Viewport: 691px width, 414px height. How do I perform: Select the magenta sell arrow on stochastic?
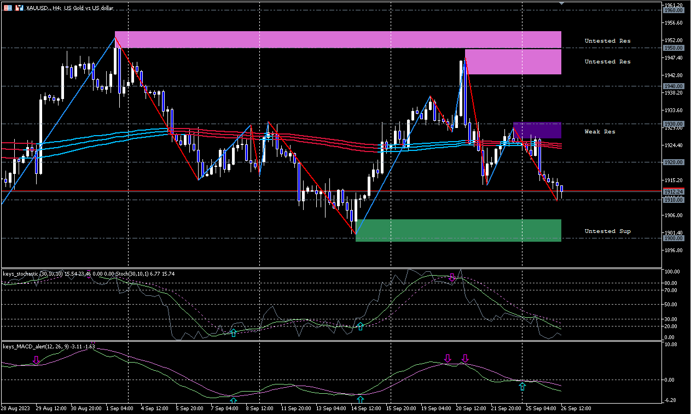[x=452, y=278]
